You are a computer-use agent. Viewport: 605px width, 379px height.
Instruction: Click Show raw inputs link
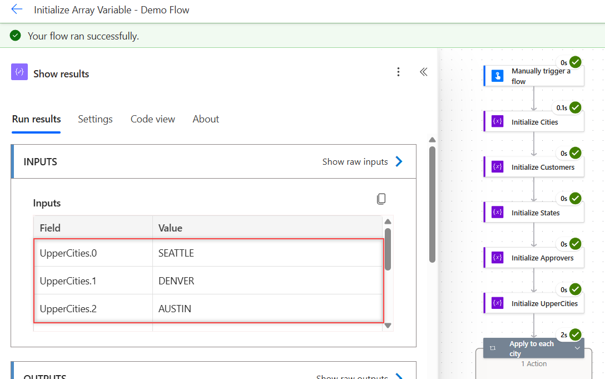(x=355, y=161)
